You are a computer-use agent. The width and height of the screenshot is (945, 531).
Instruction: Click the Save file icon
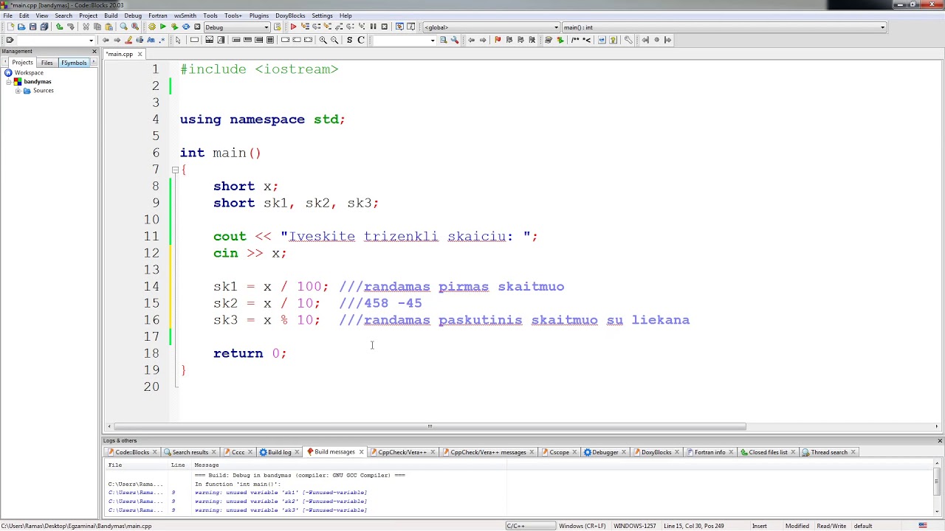(x=32, y=27)
